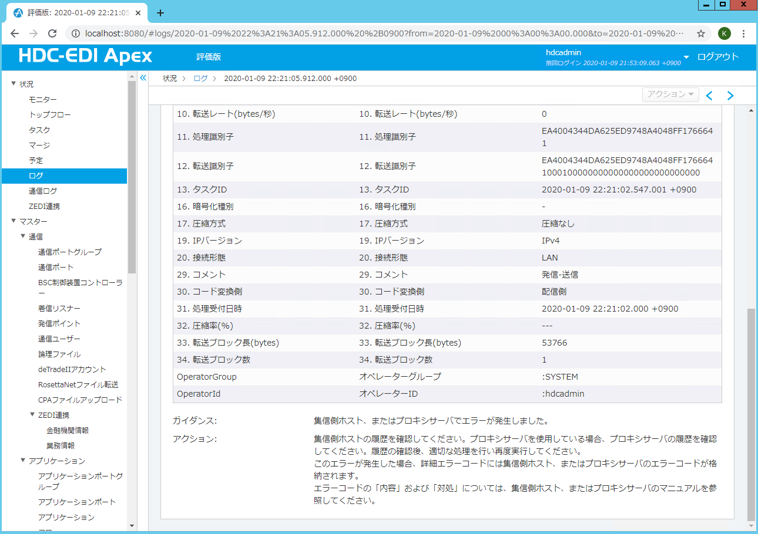Click the ログアウト link

718,57
